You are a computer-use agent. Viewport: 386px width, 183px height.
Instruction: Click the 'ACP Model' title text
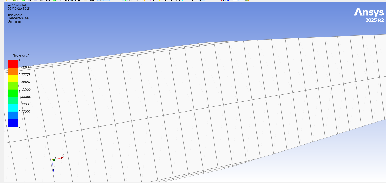tap(17, 5)
